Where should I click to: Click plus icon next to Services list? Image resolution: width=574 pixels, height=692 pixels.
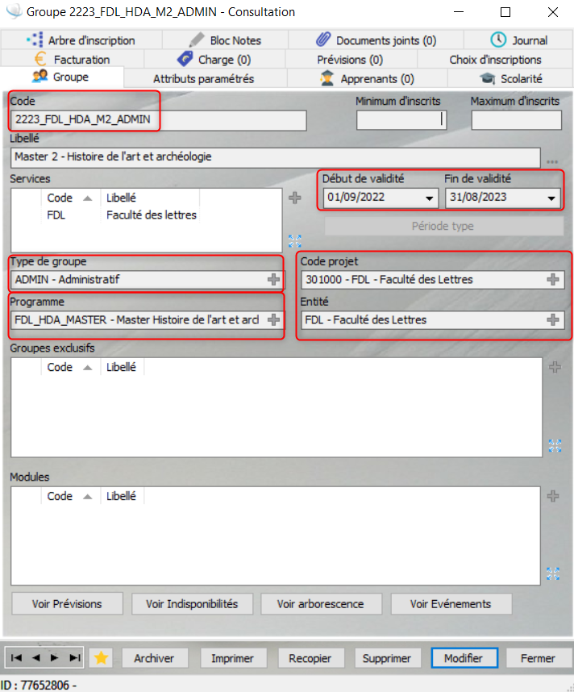[x=294, y=198]
